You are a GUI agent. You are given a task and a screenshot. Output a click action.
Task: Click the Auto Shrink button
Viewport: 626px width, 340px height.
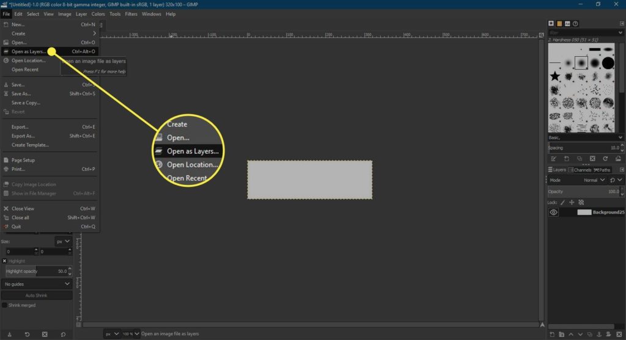point(36,295)
